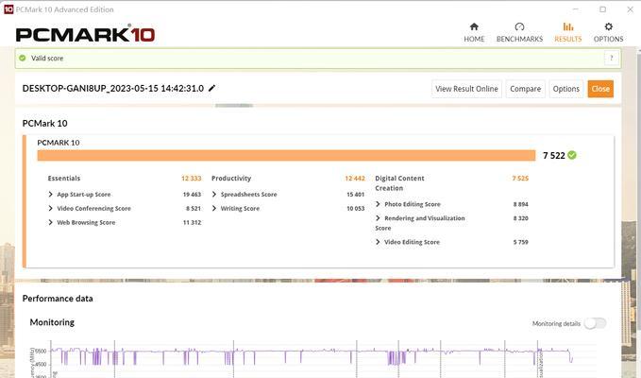
Task: Expand Photo Editing Score
Action: (378, 204)
